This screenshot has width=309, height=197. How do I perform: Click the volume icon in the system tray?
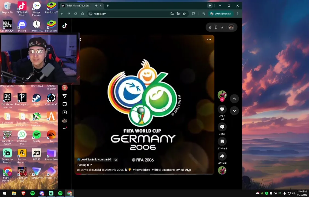[x=294, y=193]
